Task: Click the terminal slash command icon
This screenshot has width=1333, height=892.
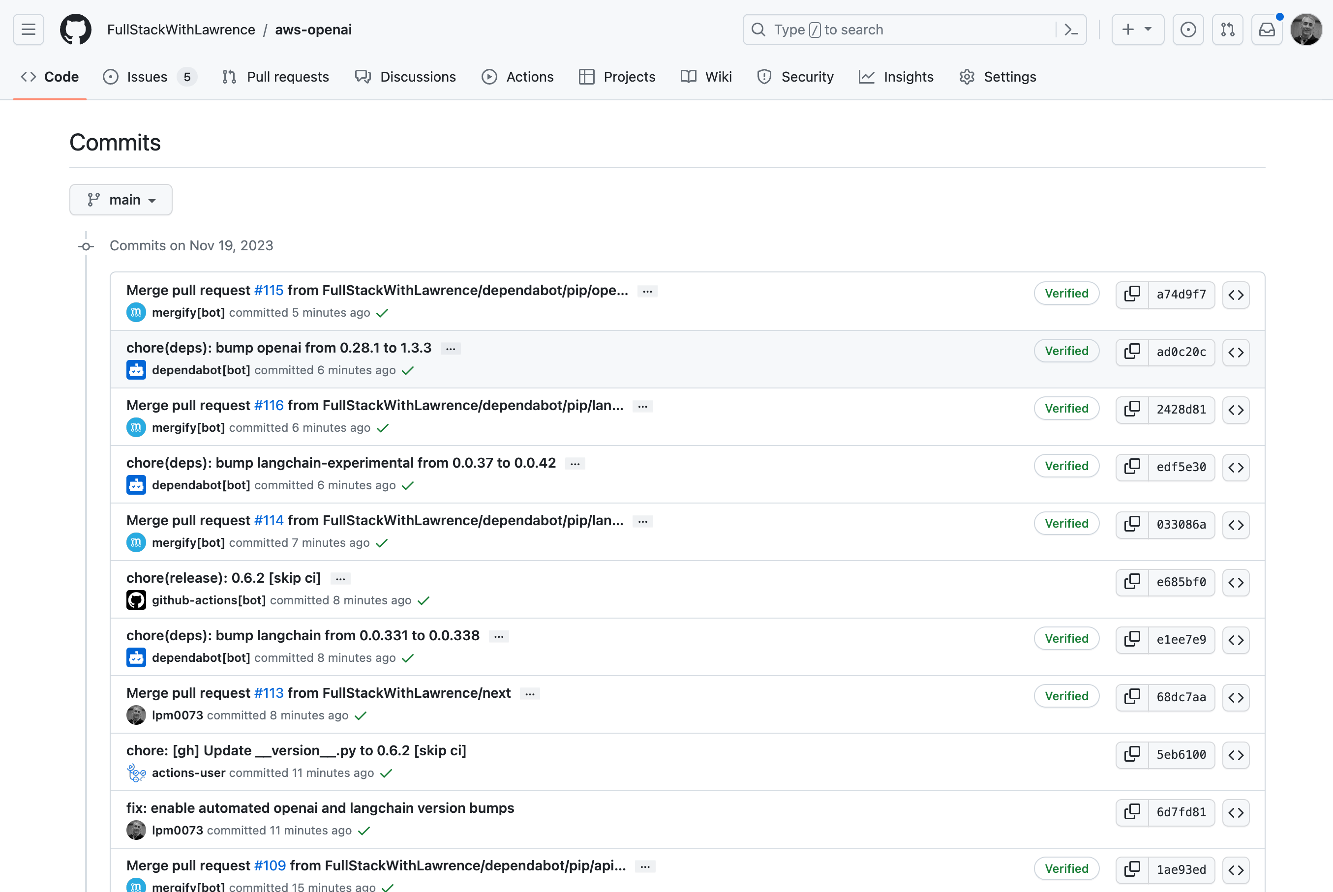Action: [1071, 30]
